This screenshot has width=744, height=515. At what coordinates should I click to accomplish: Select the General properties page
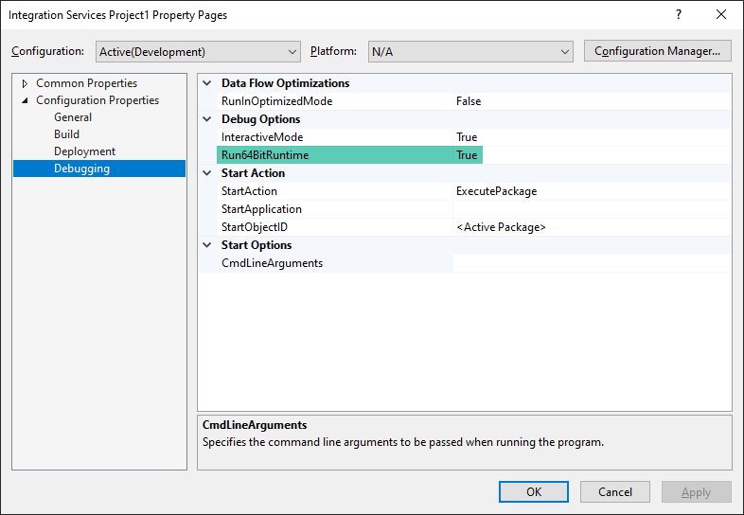tap(73, 117)
